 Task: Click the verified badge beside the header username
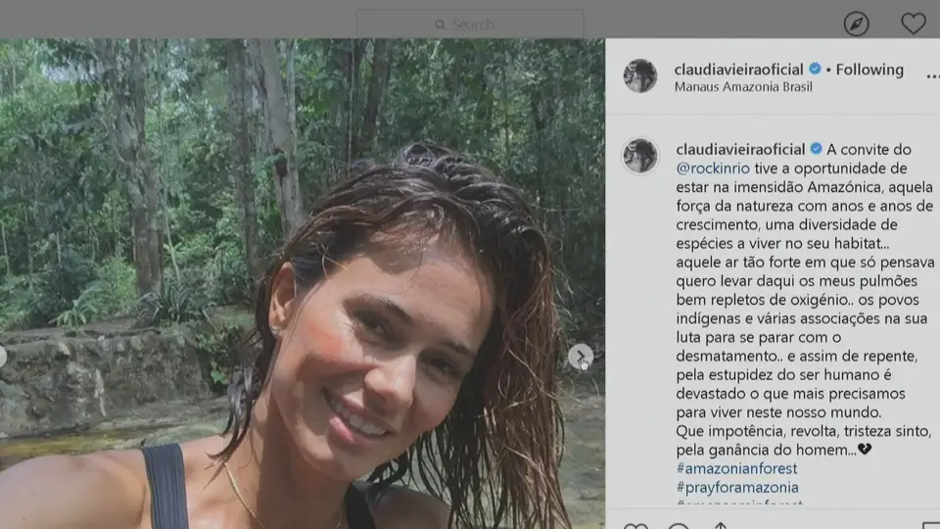click(815, 69)
